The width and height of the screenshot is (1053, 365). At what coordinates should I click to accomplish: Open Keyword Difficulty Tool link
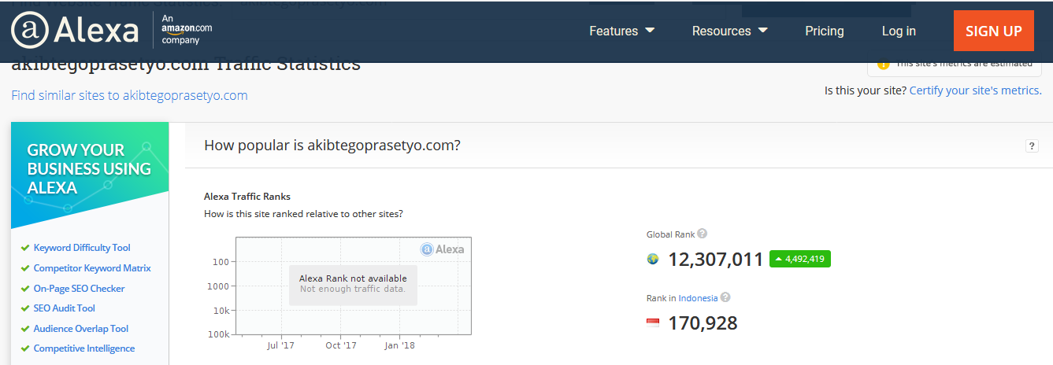pyautogui.click(x=82, y=248)
